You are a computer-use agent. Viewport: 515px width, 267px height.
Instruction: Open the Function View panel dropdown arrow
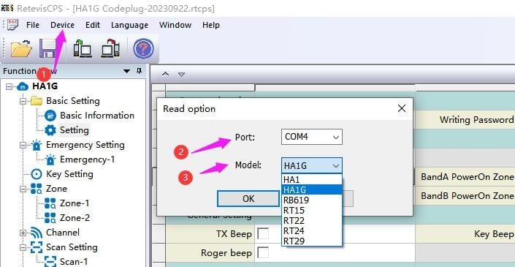(127, 71)
